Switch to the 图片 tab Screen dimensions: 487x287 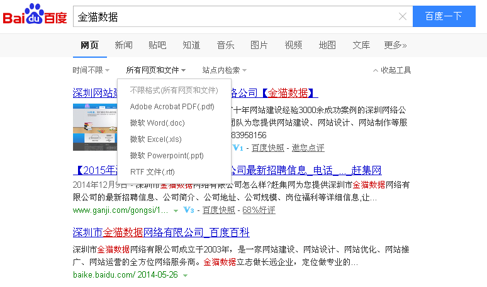259,45
